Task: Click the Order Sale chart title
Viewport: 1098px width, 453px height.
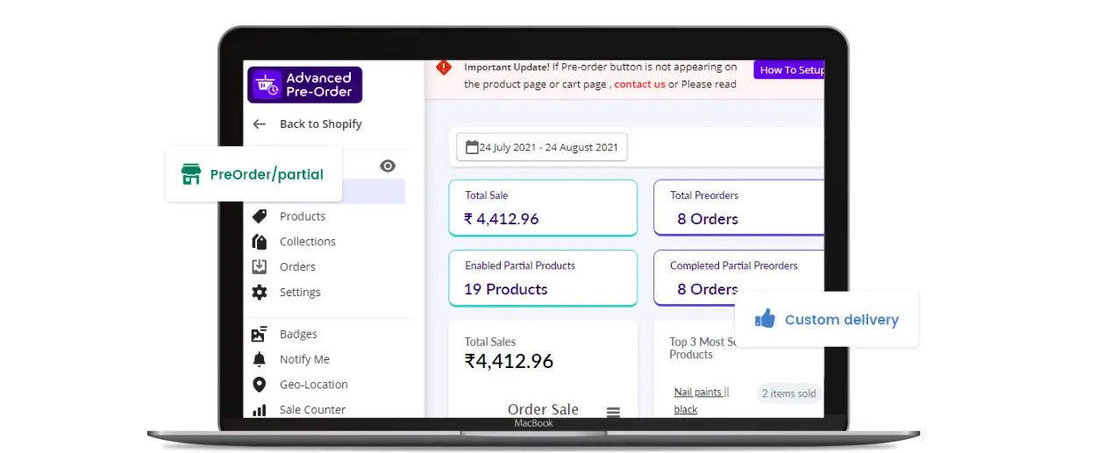Action: (543, 409)
